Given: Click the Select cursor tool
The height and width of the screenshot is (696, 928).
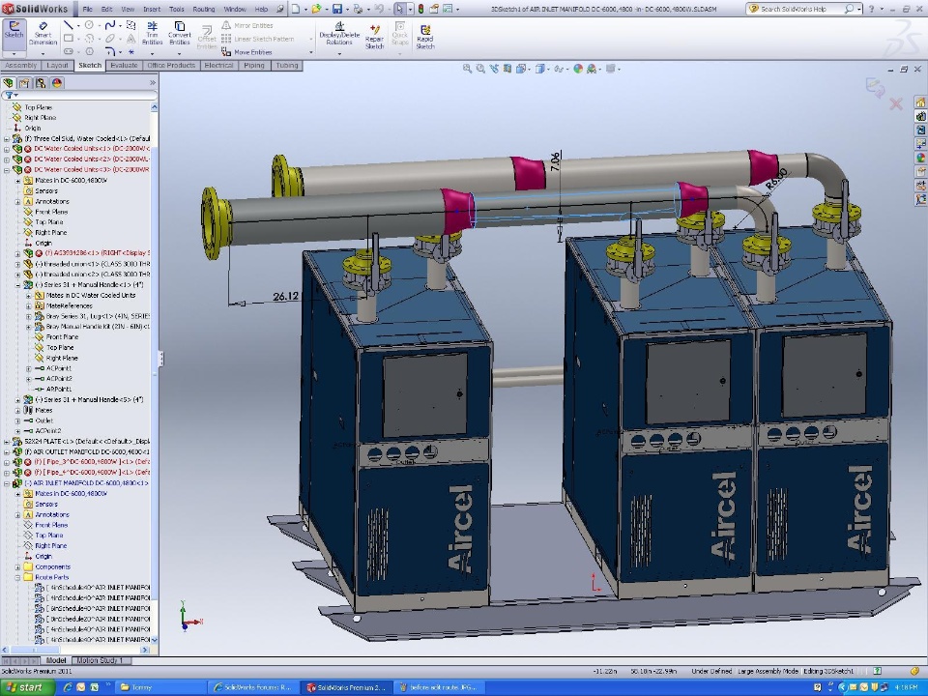Looking at the screenshot, I should (399, 9).
